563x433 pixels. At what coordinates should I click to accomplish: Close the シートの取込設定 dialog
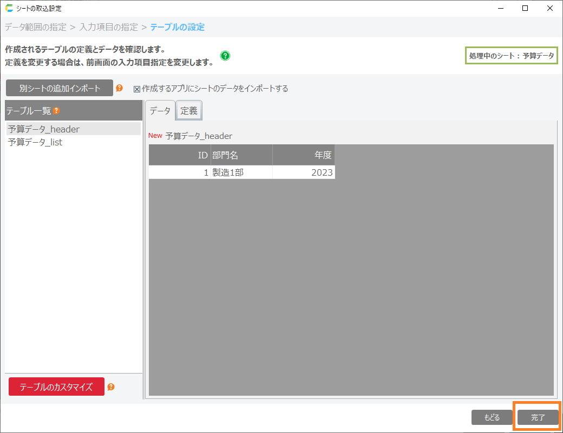tap(550, 8)
